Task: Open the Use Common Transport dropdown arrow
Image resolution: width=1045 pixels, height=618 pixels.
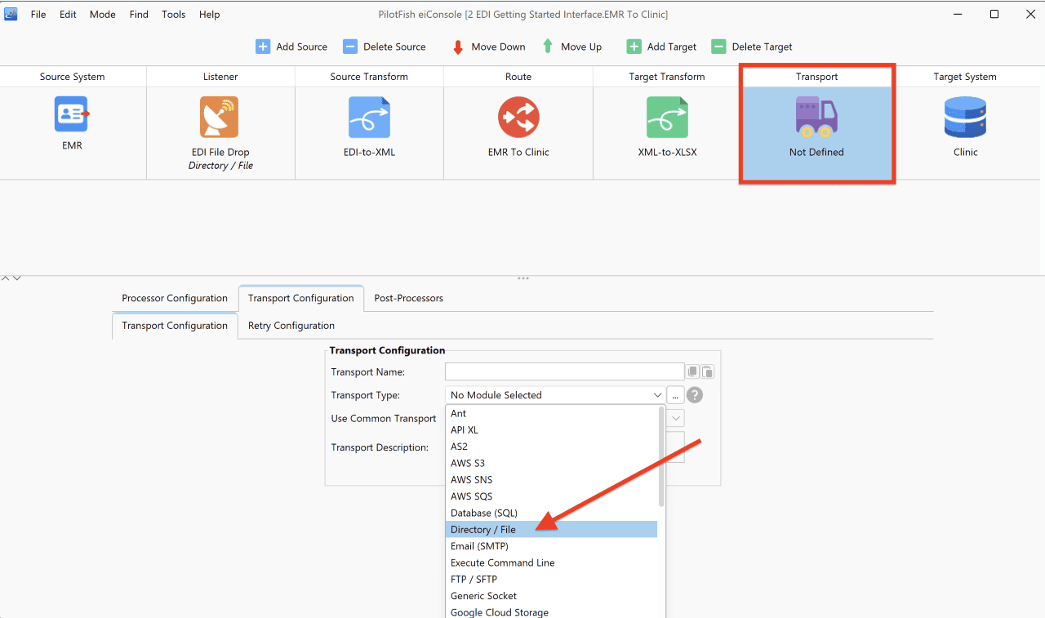Action: 676,418
